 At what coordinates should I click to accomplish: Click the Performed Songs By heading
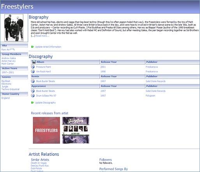(113, 169)
